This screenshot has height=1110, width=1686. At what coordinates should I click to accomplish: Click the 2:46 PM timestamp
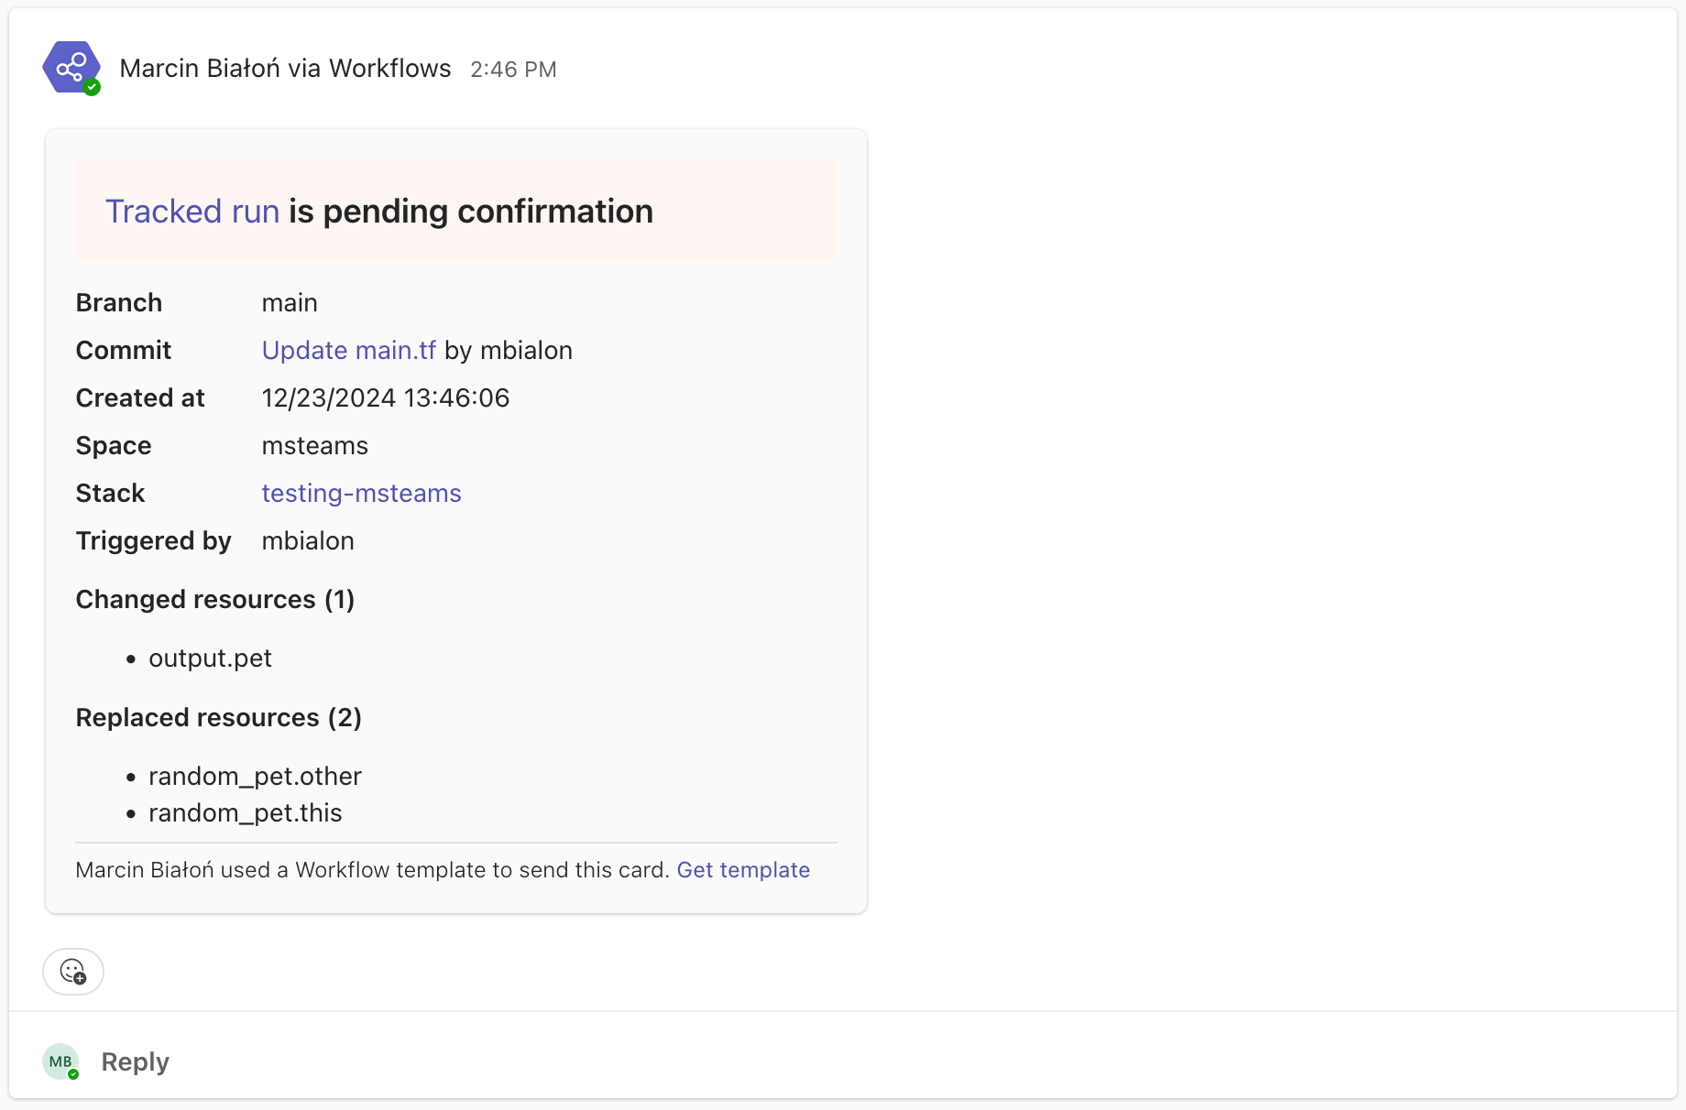tap(514, 69)
